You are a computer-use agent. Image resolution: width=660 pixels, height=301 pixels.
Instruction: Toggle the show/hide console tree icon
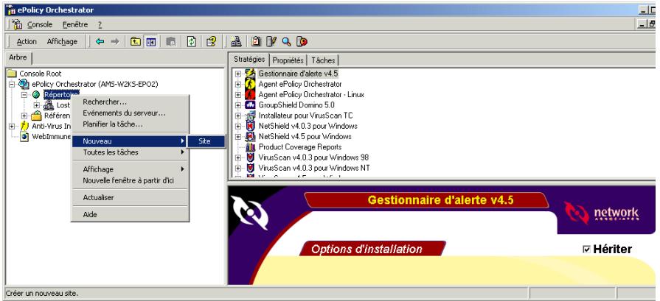150,41
